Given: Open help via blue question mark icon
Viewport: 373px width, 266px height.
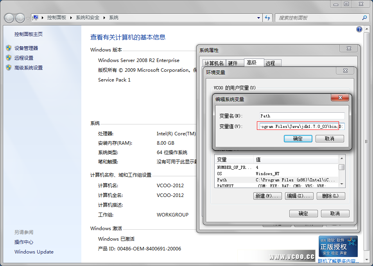Looking at the screenshot, I should click(359, 30).
